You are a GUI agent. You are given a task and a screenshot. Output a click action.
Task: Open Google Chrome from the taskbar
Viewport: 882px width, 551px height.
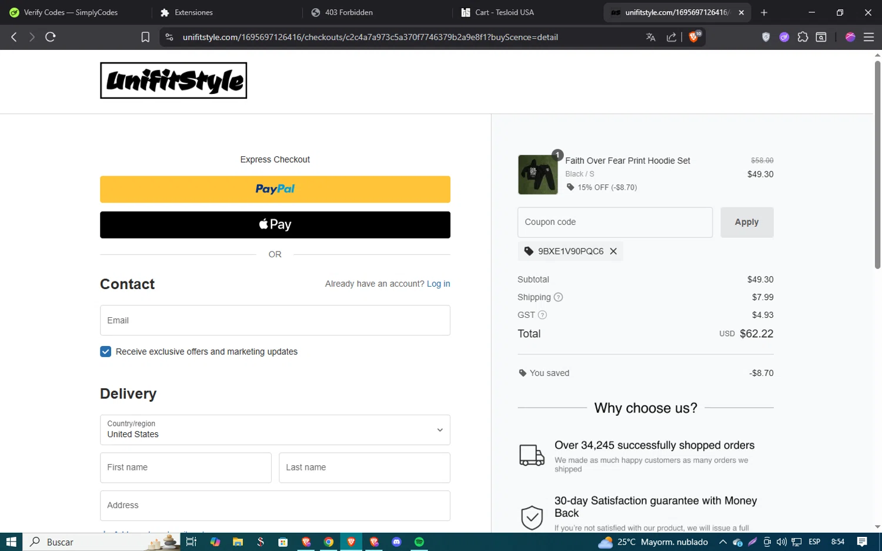(329, 542)
